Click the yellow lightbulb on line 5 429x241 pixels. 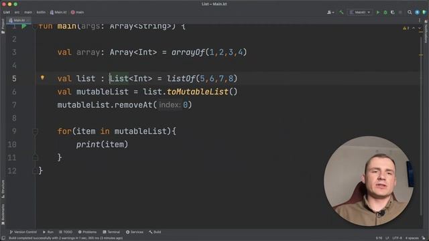[42, 78]
